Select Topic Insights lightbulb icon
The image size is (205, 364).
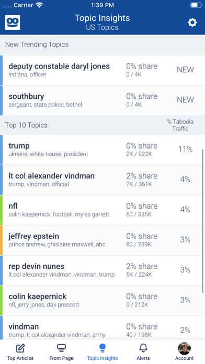coord(102,348)
